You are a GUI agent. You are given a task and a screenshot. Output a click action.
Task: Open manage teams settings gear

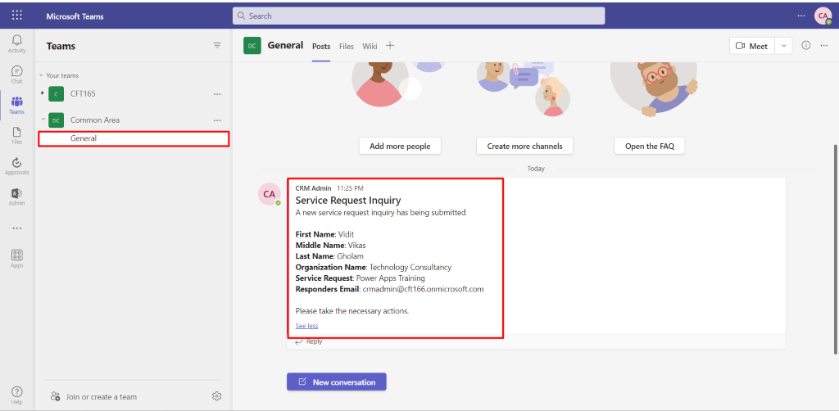216,396
